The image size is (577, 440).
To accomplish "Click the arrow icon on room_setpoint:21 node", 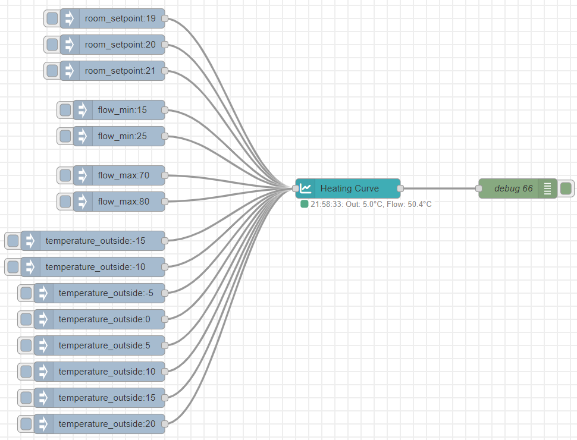I will [70, 71].
